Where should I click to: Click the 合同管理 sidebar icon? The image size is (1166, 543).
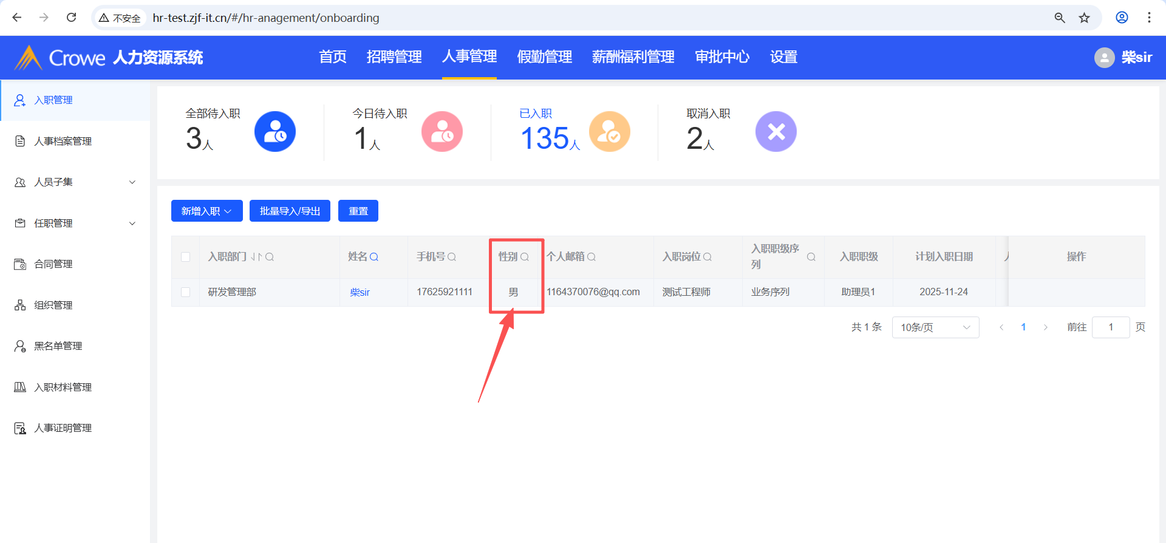tap(20, 264)
